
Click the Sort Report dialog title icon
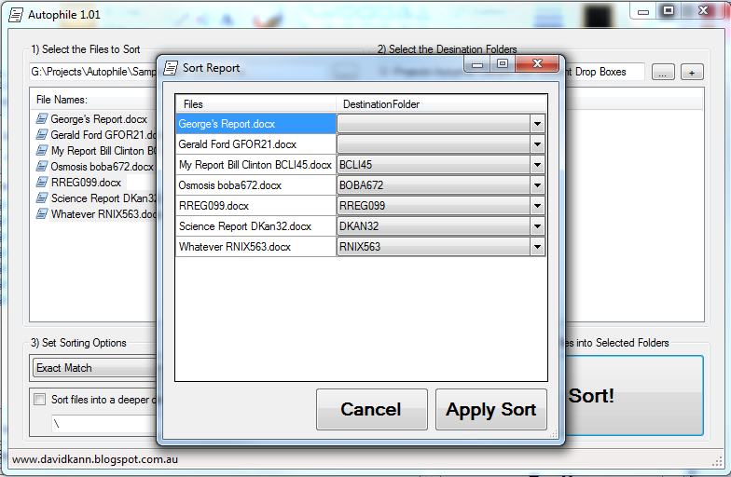171,68
